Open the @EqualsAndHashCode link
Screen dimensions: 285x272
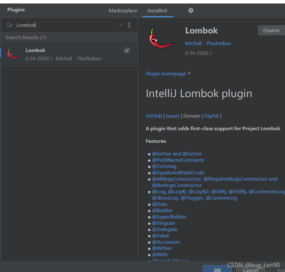point(178,173)
